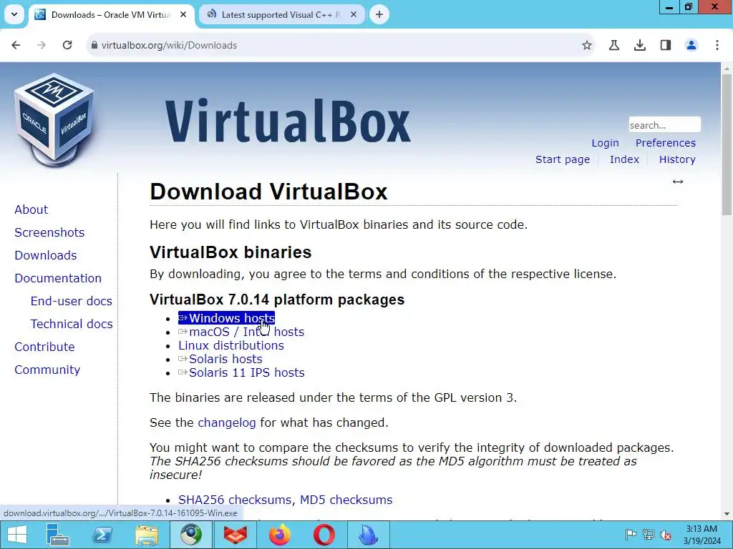
Task: Open Chrome Labs flask icon
Action: point(614,45)
